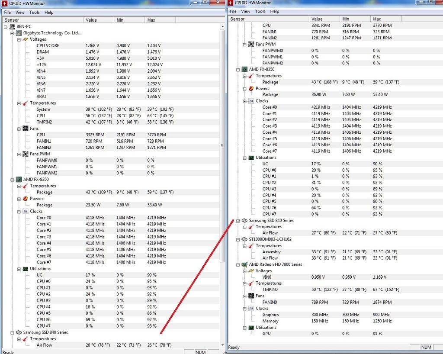Click the scroll up arrow in left window
443x354 pixels.
[222, 26]
